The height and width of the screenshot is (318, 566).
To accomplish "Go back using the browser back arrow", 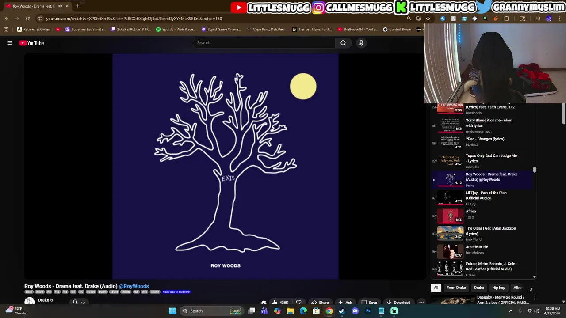I will [x=6, y=19].
